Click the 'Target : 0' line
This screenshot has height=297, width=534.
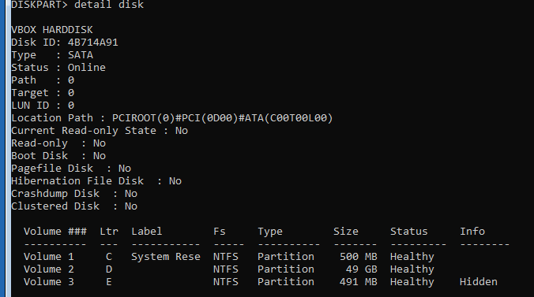43,93
